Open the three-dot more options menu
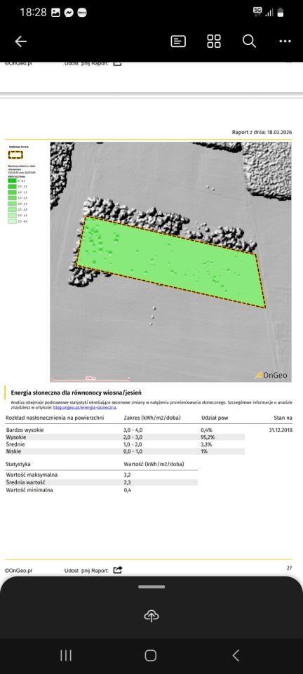 (x=285, y=41)
